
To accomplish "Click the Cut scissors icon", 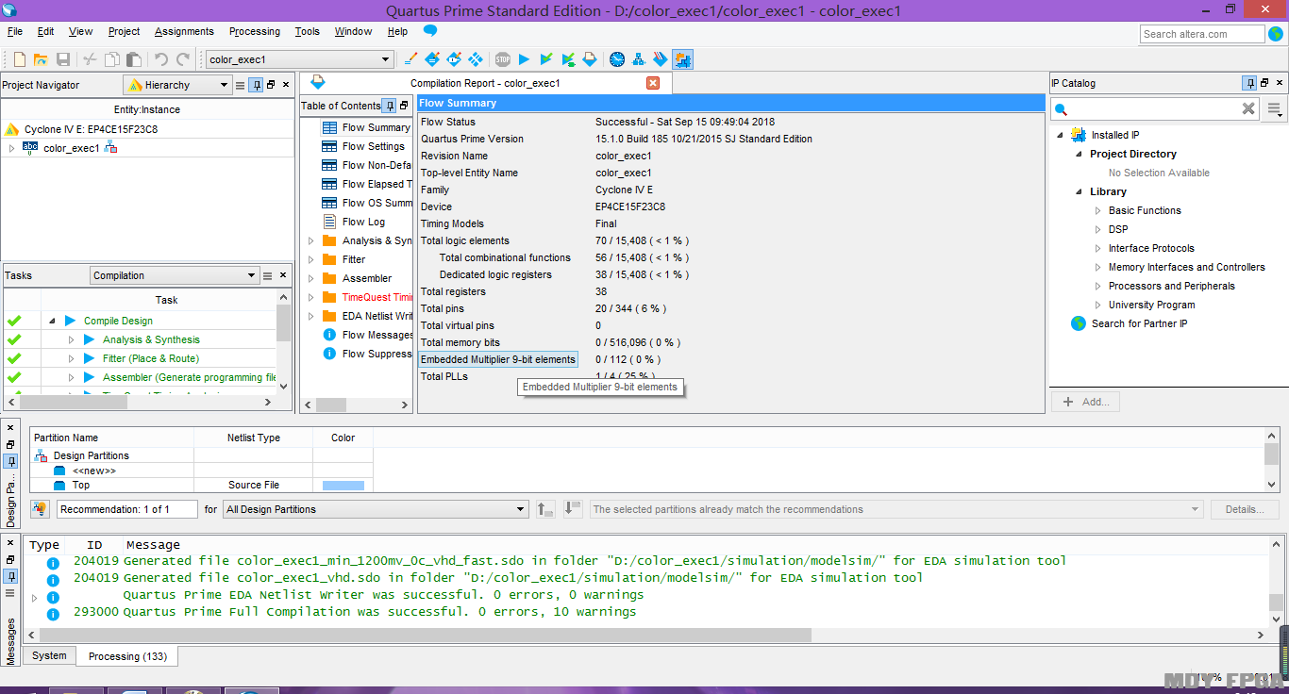I will point(90,59).
